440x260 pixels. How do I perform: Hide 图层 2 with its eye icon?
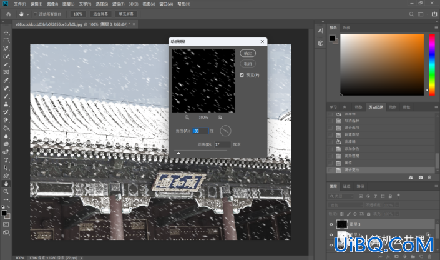point(331,235)
